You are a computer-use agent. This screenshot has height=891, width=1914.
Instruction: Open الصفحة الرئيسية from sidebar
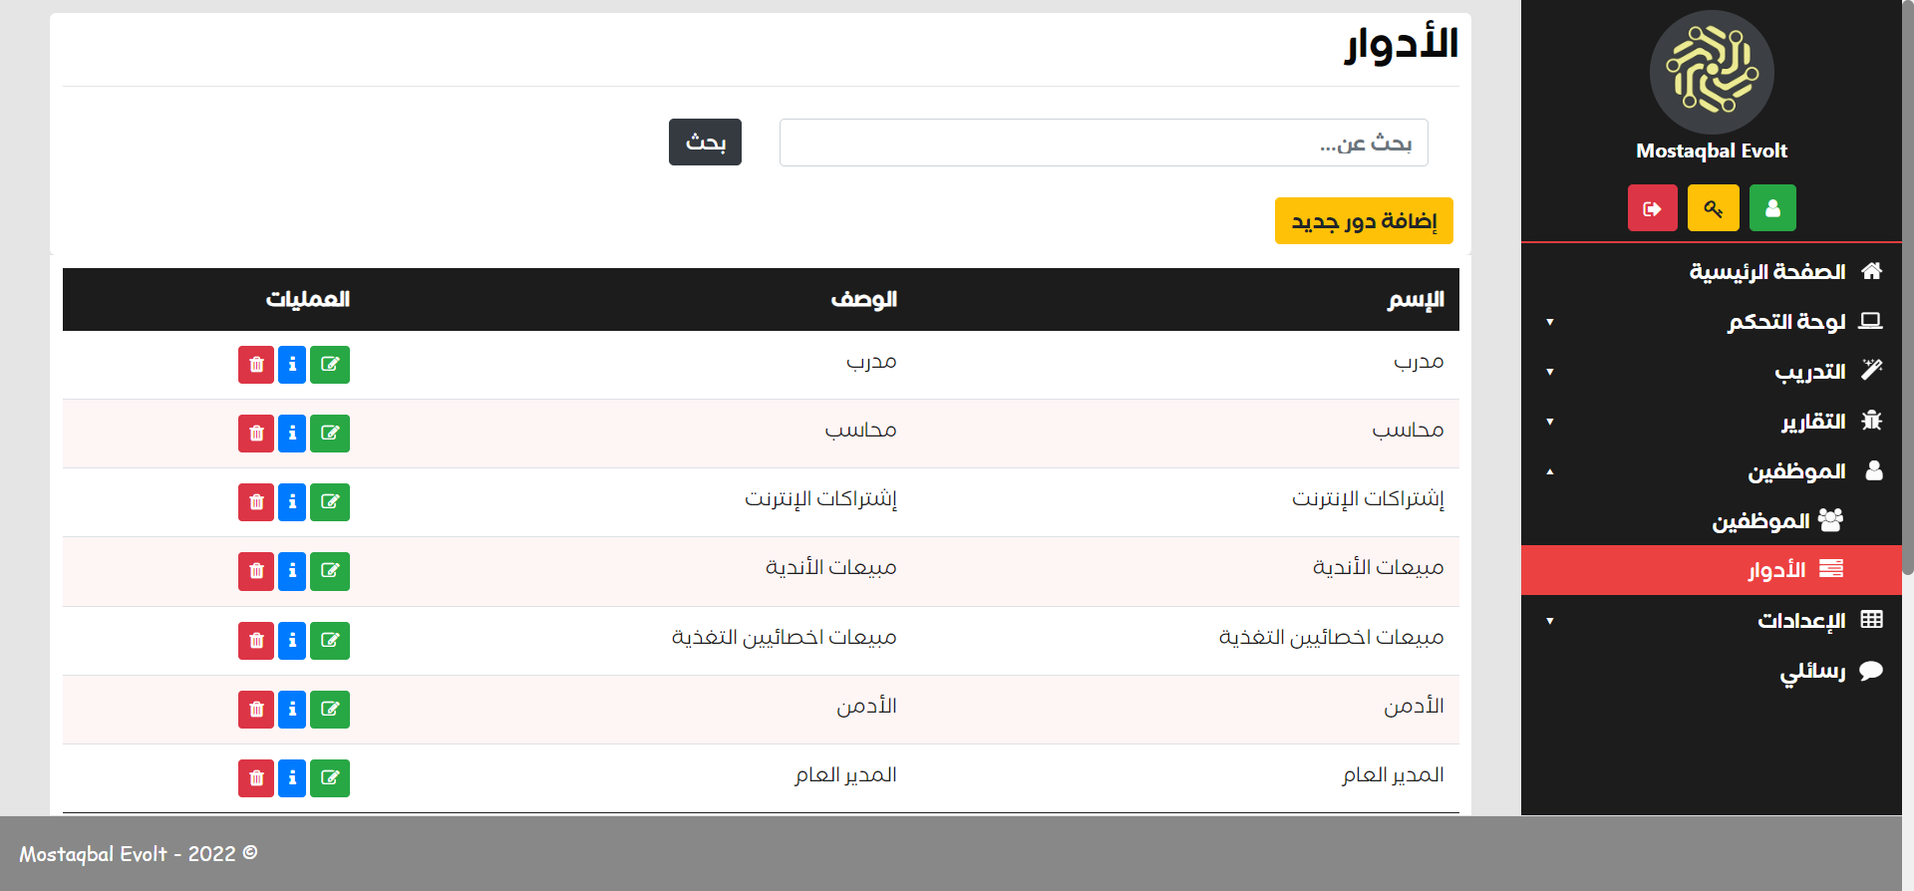(x=1766, y=272)
